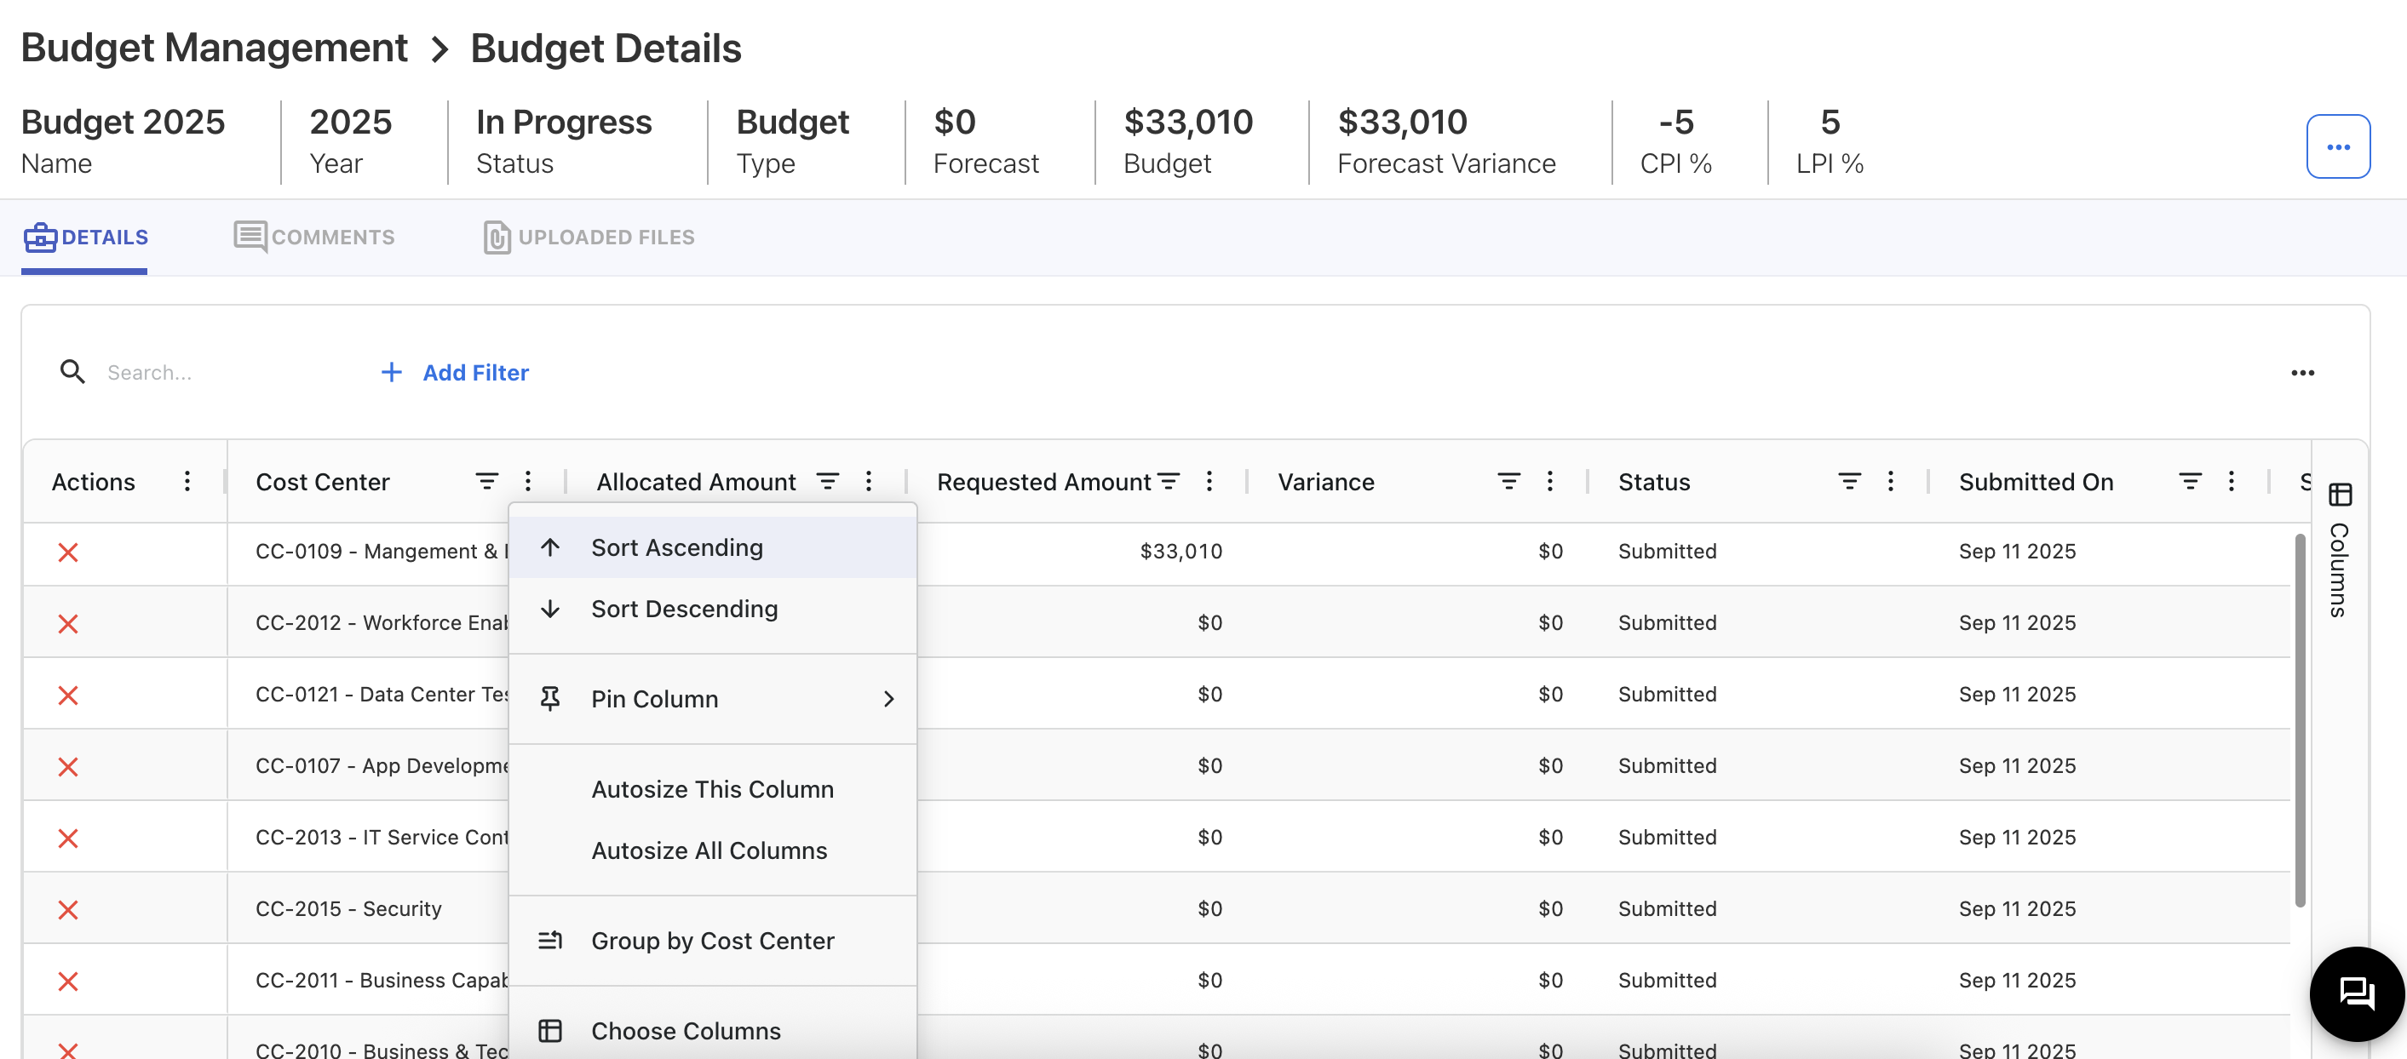The height and width of the screenshot is (1059, 2407).
Task: Click the search magnifier icon
Action: click(x=72, y=372)
